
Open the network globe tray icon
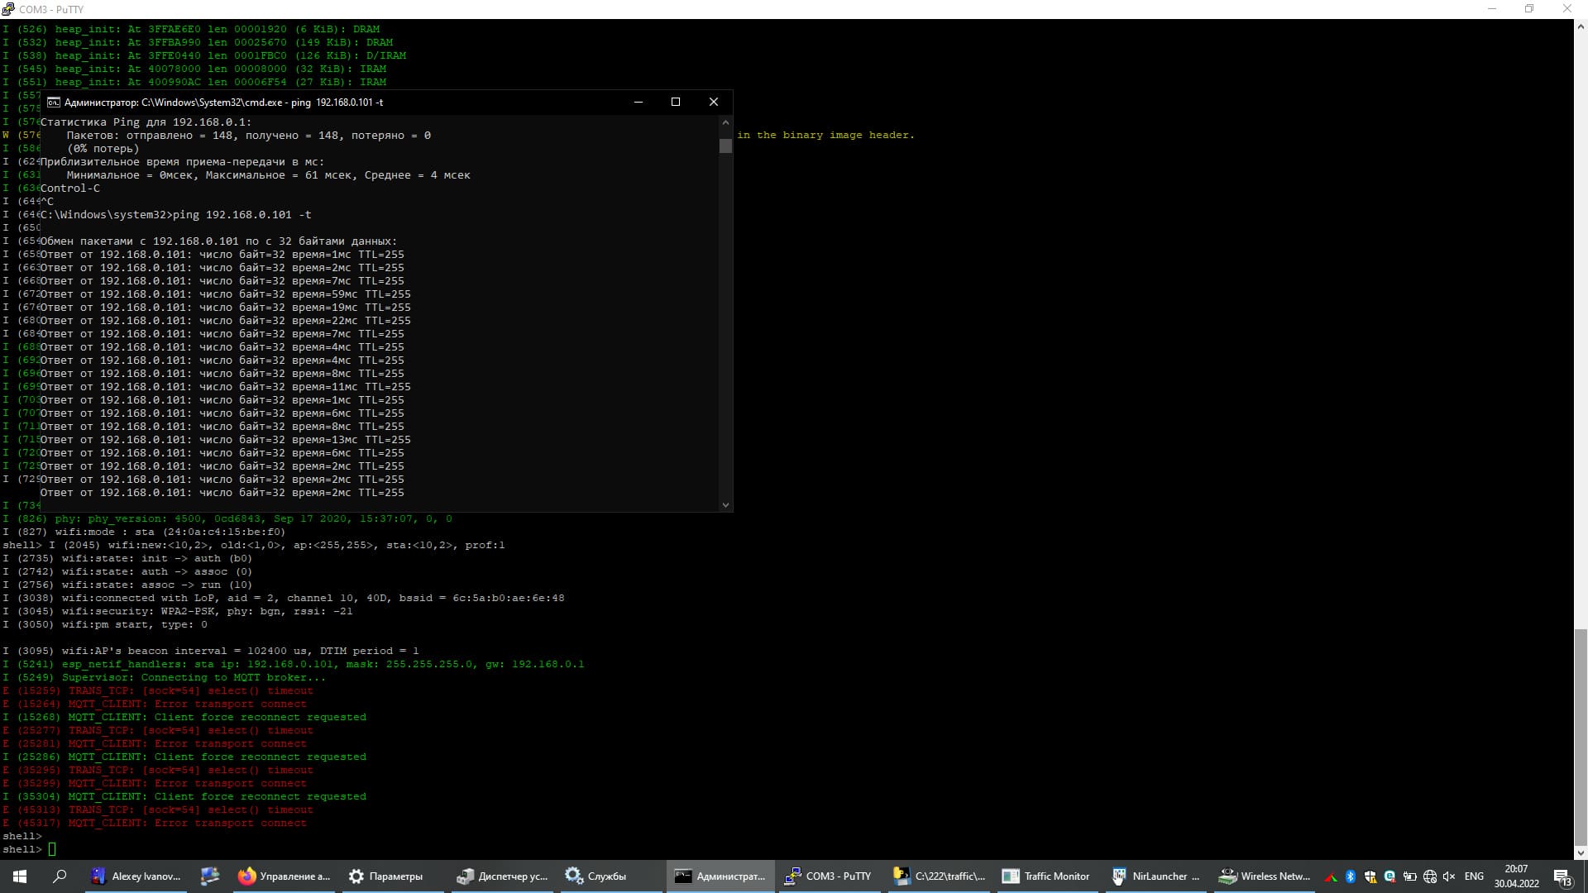[x=1429, y=876]
